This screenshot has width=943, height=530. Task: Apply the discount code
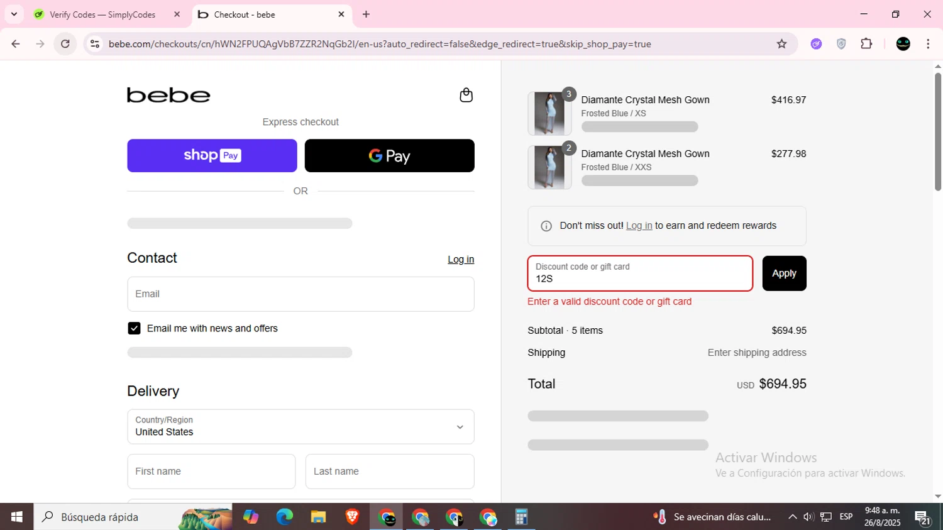click(x=784, y=273)
